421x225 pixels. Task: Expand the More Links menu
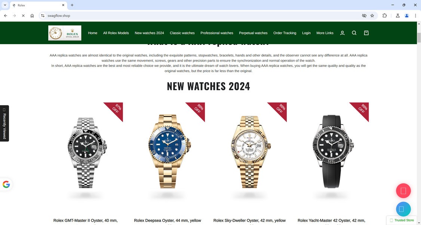[325, 33]
